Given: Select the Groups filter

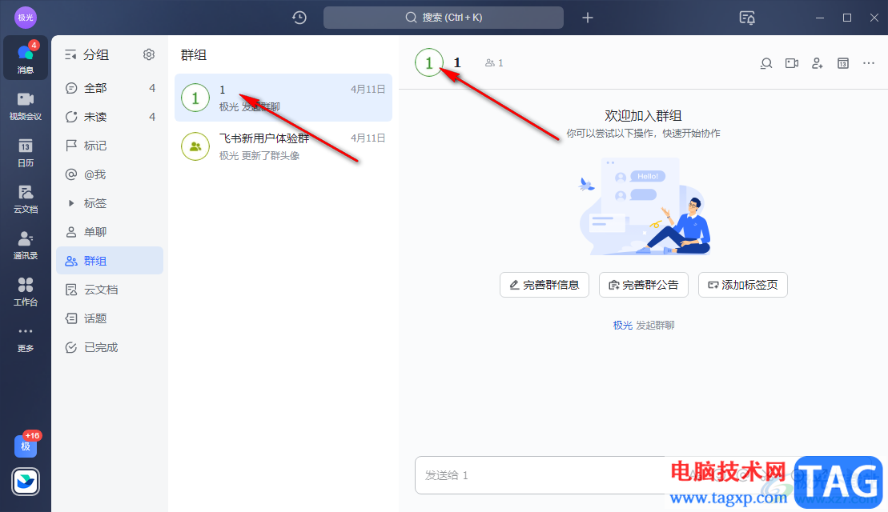Looking at the screenshot, I should [110, 261].
